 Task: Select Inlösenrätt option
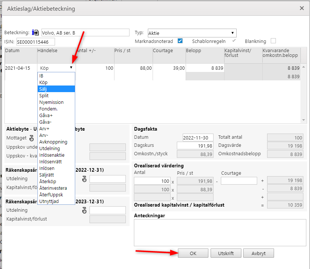56,161
